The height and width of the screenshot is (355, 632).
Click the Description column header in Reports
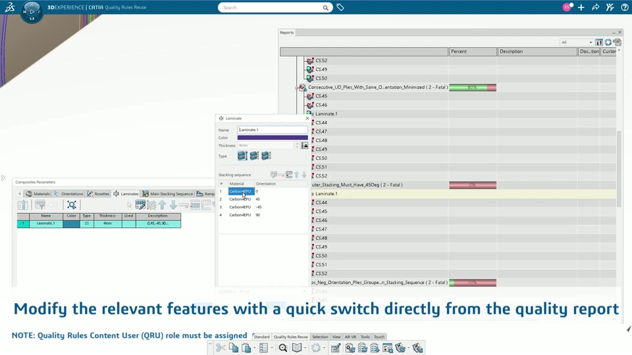[x=537, y=51]
